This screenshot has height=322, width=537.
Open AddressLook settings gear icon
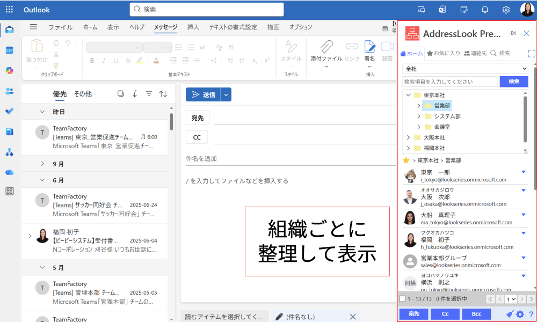coord(520,314)
